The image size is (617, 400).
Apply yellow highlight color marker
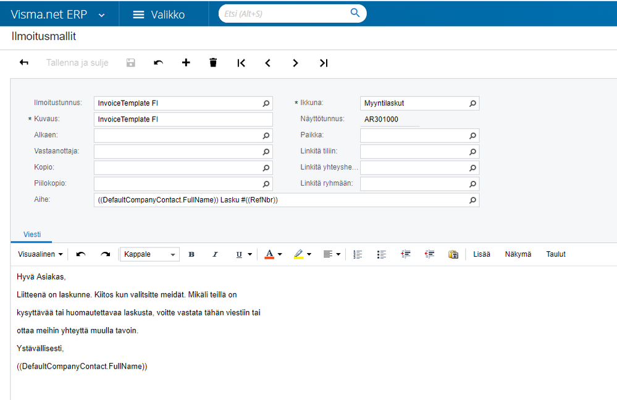299,254
